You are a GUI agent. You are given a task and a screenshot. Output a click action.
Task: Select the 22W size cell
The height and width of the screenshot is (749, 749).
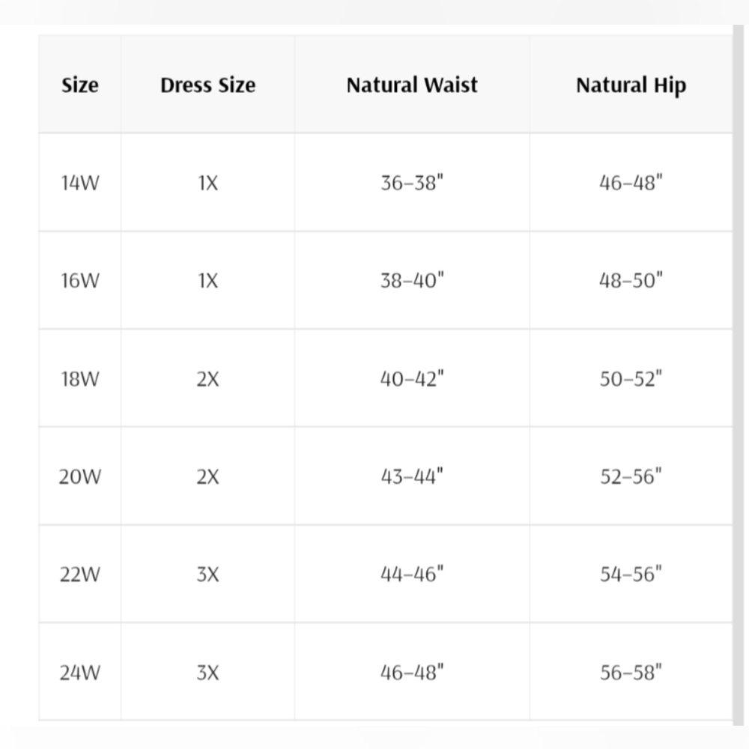pos(80,574)
